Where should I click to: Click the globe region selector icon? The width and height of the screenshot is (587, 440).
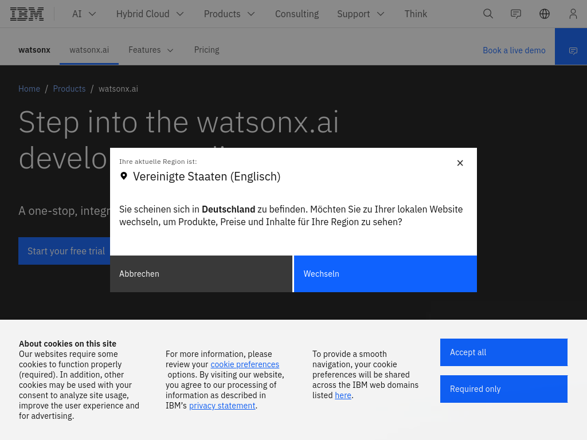coord(545,14)
